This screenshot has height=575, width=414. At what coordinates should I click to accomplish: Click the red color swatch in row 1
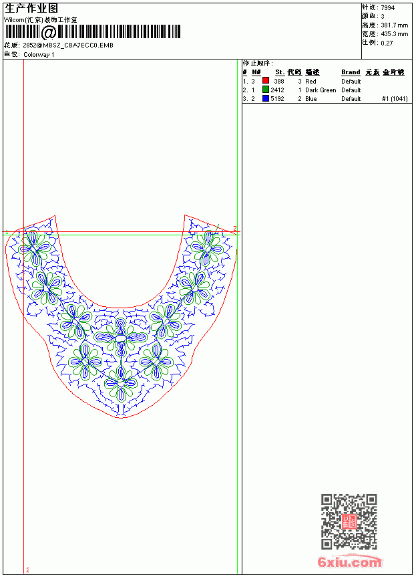point(266,81)
